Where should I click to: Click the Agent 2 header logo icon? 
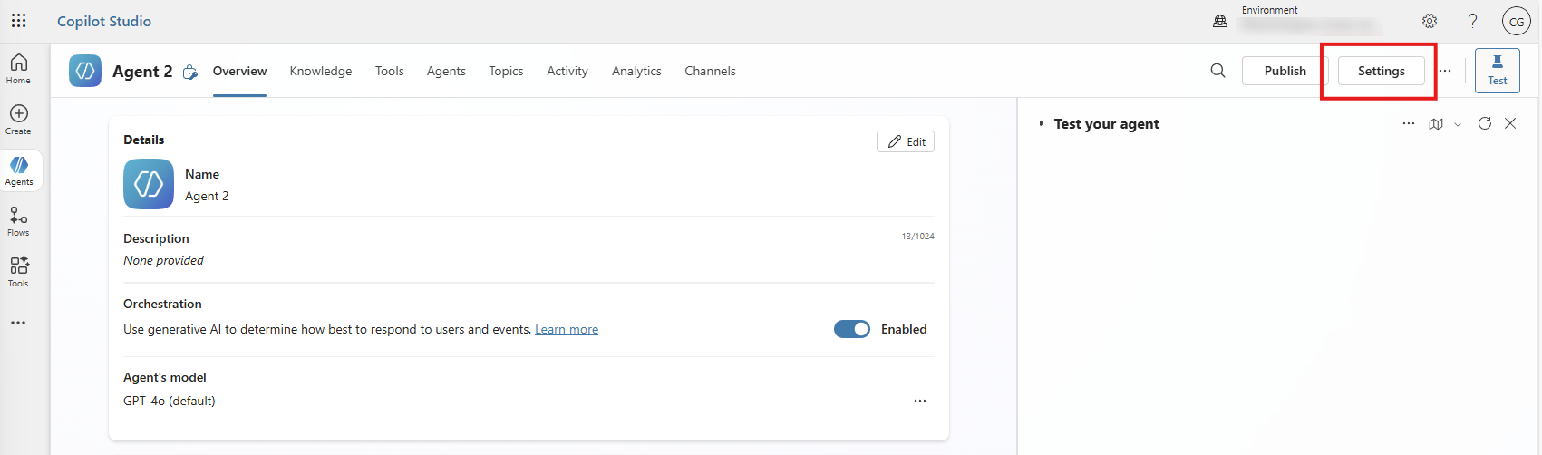coord(85,71)
